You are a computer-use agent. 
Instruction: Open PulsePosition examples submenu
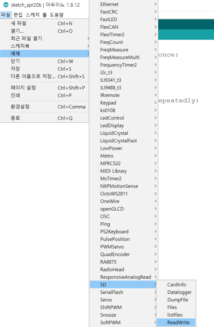[124, 239]
